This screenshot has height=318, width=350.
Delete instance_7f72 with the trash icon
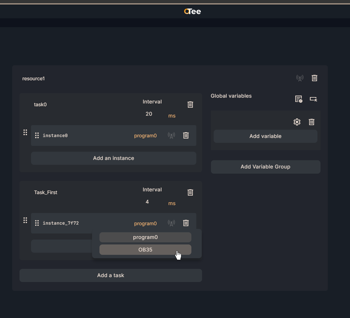(186, 223)
